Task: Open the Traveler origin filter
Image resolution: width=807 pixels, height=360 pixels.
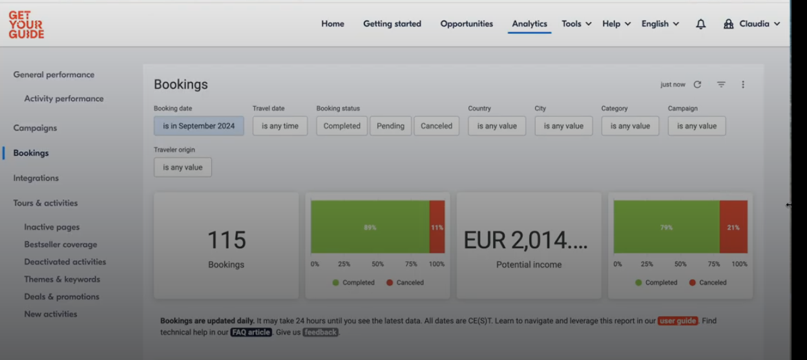Action: pyautogui.click(x=183, y=167)
